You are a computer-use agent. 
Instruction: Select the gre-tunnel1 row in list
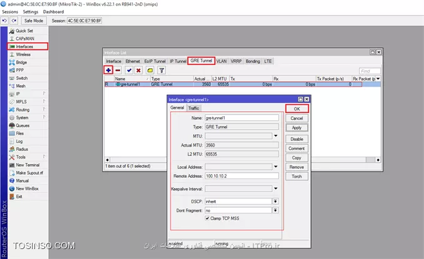pyautogui.click(x=243, y=84)
